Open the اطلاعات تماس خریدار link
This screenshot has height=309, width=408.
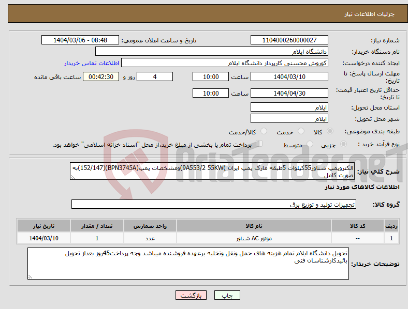[92, 63]
